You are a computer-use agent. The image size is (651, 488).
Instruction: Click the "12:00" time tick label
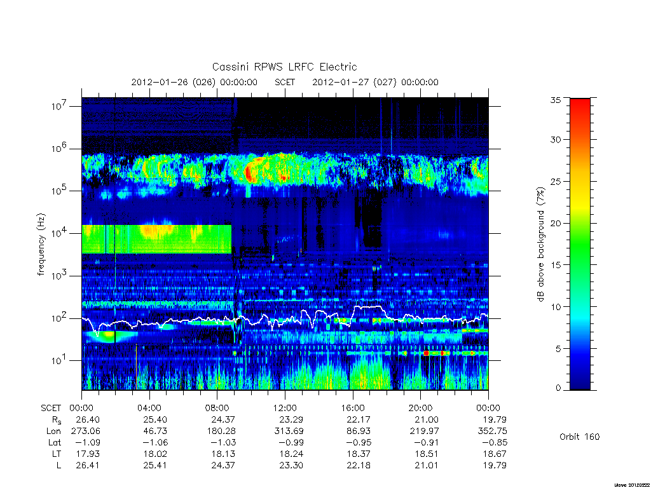coord(285,408)
